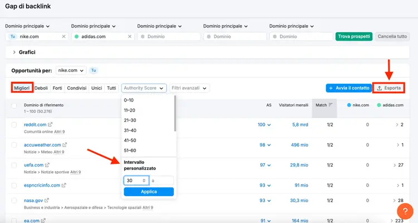Select the Deboli tab
418x223 pixels.
[41, 88]
